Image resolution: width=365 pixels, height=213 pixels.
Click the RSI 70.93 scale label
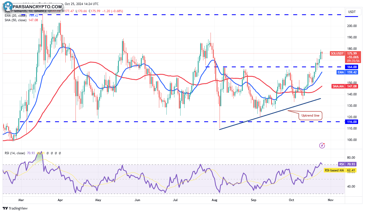pyautogui.click(x=347, y=164)
